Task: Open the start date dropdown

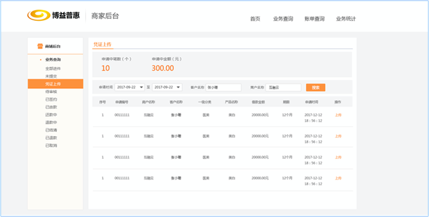Action: coord(141,87)
